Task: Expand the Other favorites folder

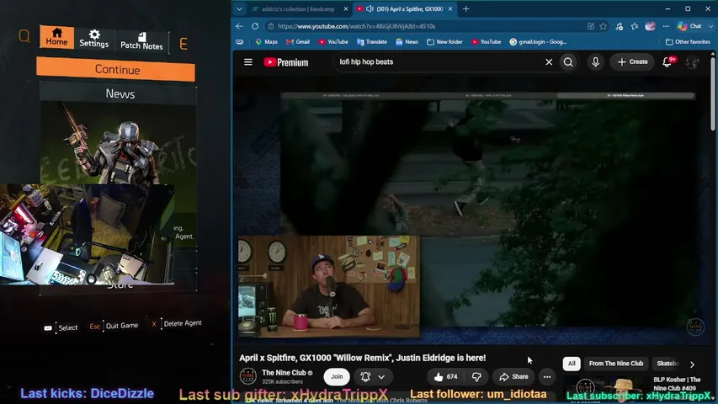Action: pos(688,42)
